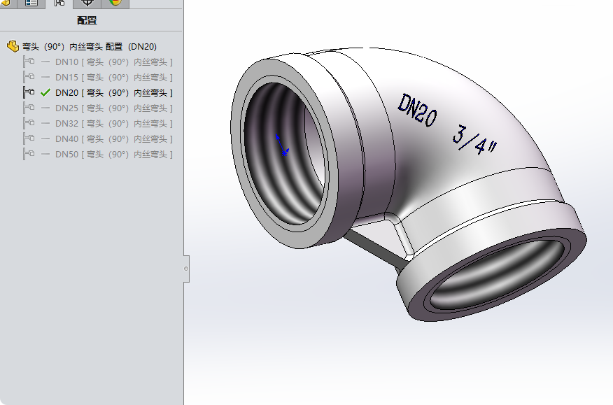Switch to the DimXpertManager tab
This screenshot has height=405, width=613.
tap(87, 3)
